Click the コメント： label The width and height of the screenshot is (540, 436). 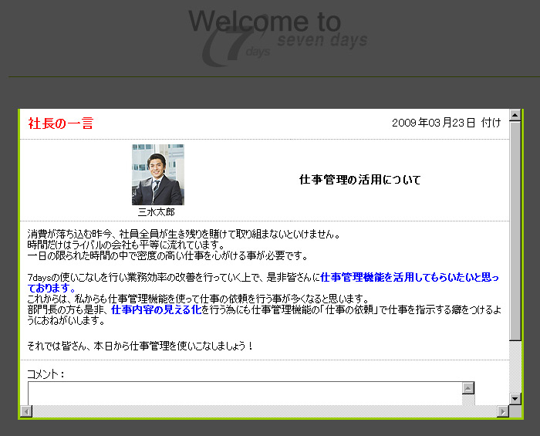click(x=46, y=374)
